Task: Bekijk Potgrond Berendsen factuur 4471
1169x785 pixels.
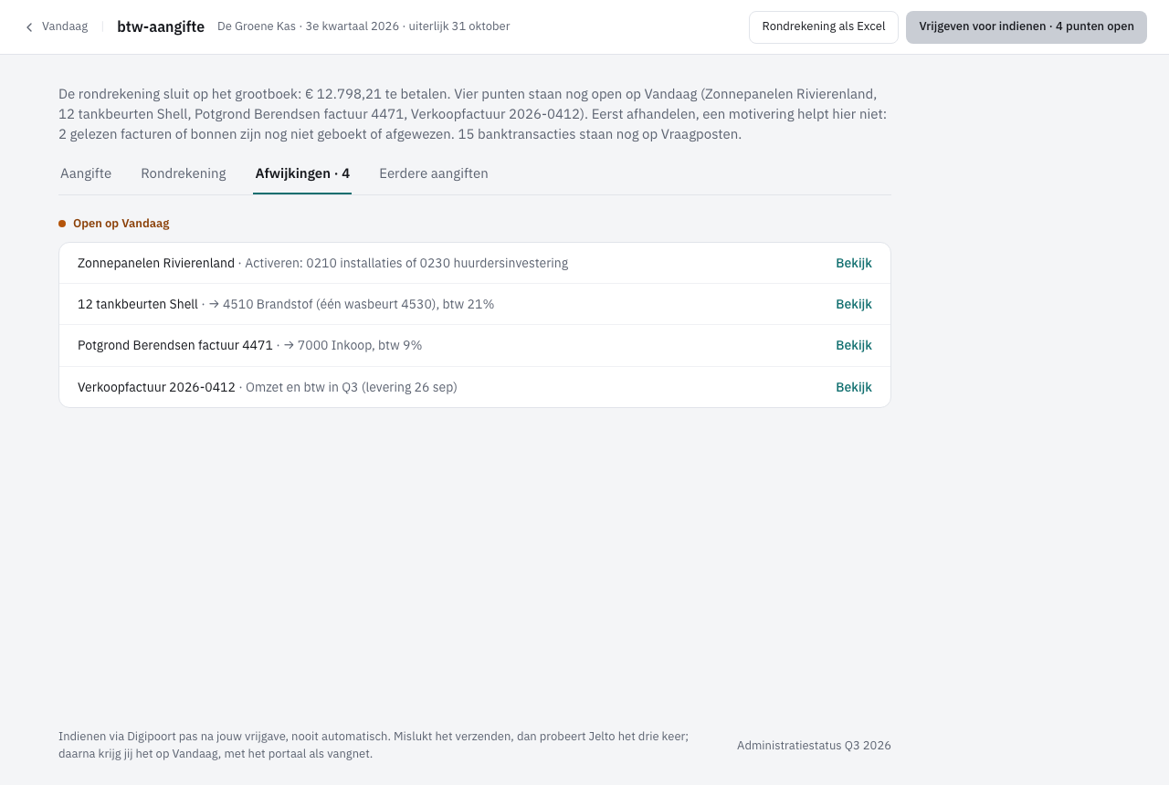Action: pyautogui.click(x=854, y=345)
